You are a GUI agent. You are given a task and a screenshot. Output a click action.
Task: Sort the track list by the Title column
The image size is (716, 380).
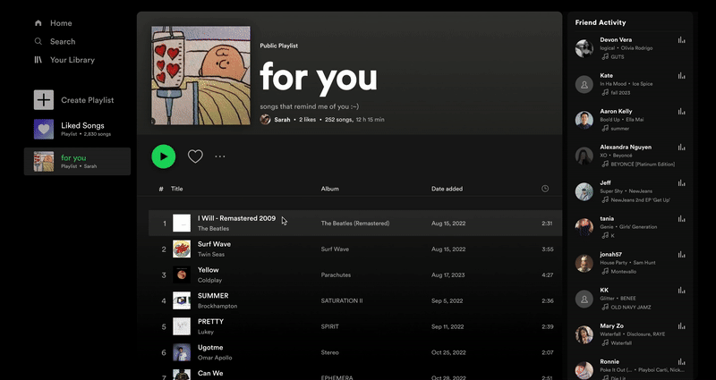(176, 189)
